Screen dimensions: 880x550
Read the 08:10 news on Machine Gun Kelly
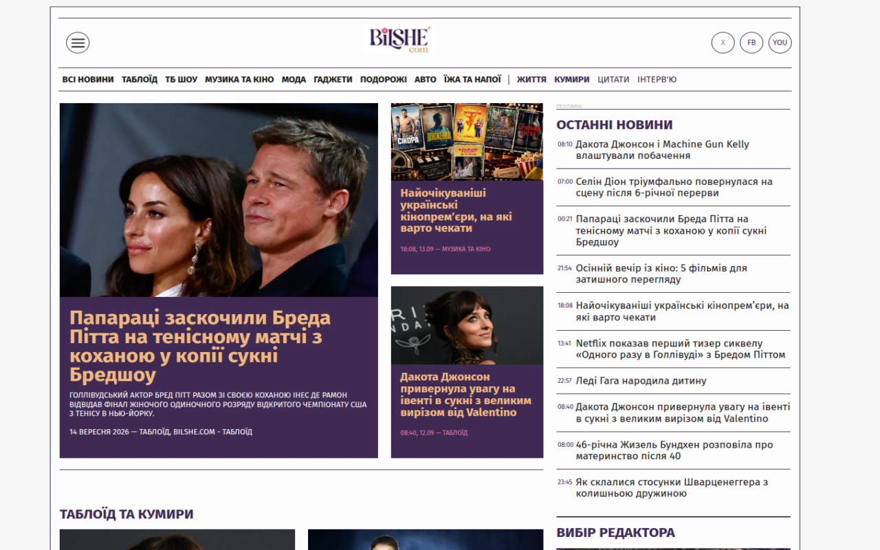click(x=662, y=150)
